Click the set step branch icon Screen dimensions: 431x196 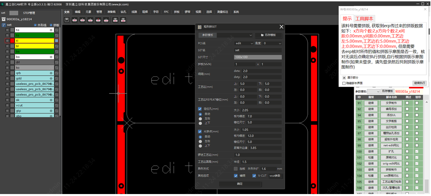(4, 25)
